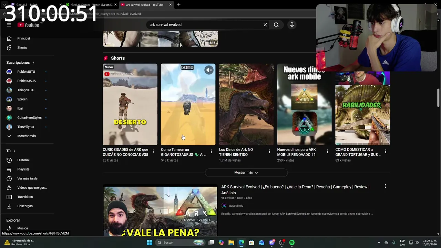Open options for Nuevos dinos ARK MOBILE short
This screenshot has height=248, width=441.
pyautogui.click(x=327, y=152)
